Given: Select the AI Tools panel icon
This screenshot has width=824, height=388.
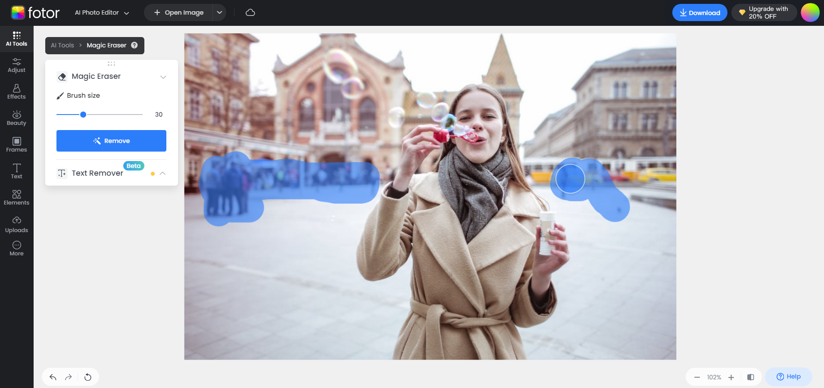Looking at the screenshot, I should [16, 39].
